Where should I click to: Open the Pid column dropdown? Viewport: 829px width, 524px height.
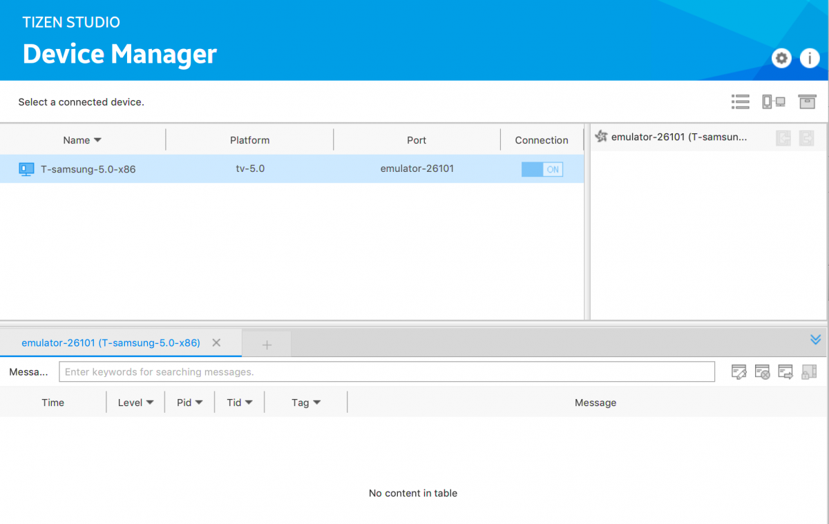click(x=189, y=402)
